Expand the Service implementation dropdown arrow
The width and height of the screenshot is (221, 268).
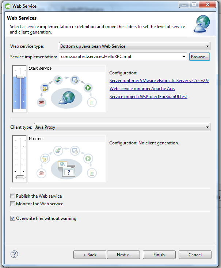pyautogui.click(x=184, y=57)
